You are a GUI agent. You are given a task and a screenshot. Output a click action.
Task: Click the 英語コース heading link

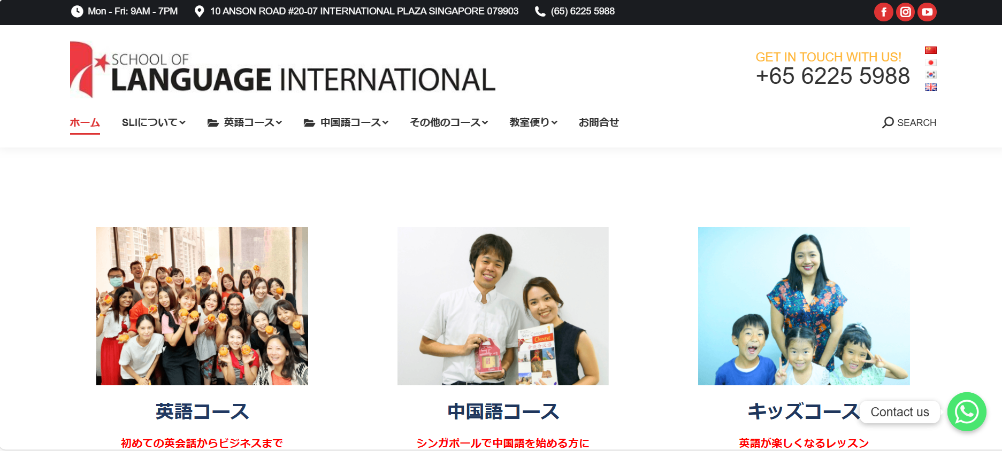[x=202, y=411]
